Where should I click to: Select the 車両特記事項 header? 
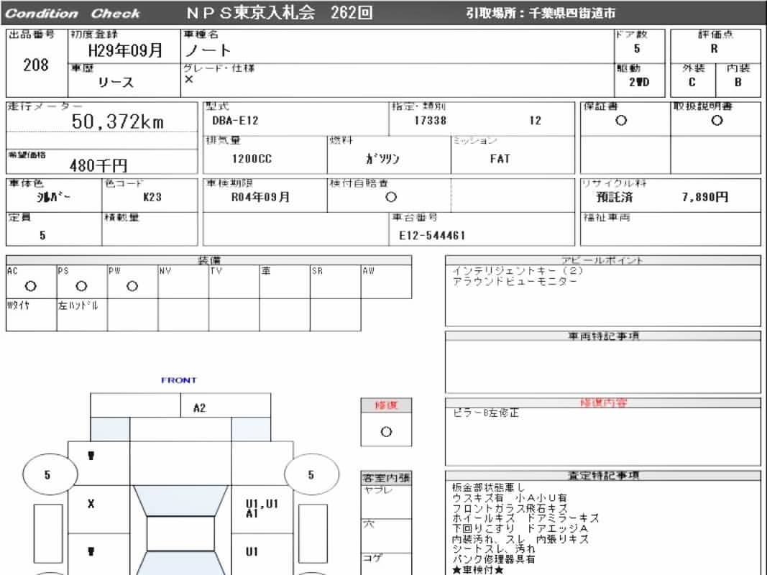(x=603, y=336)
